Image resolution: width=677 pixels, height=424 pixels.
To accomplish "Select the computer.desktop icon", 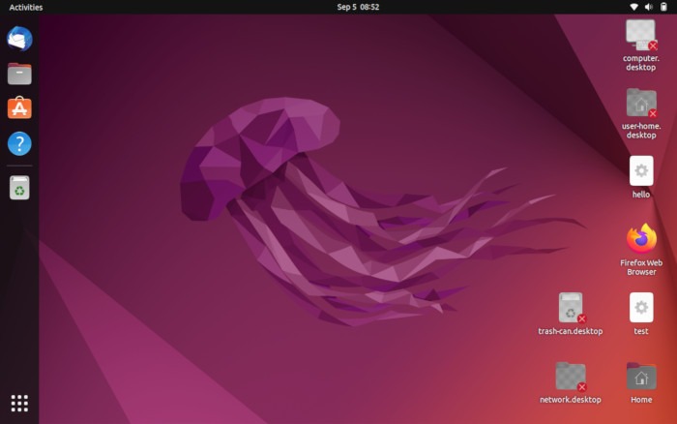I will [640, 35].
